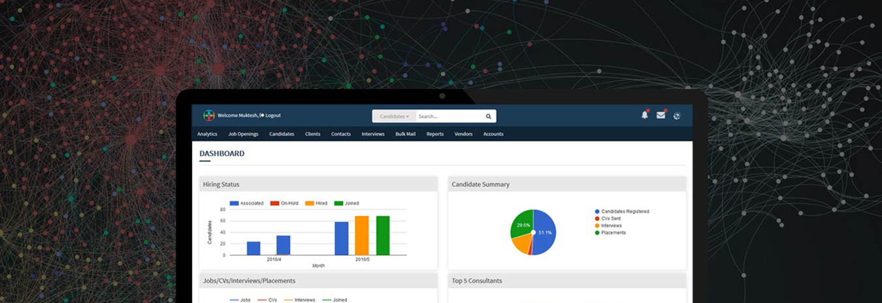Toggle the Associated legend swatch in Hiring Status
The width and height of the screenshot is (882, 303).
coord(234,203)
